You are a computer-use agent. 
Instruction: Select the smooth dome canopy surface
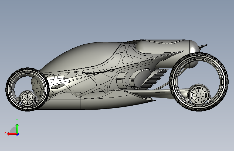click(x=84, y=56)
